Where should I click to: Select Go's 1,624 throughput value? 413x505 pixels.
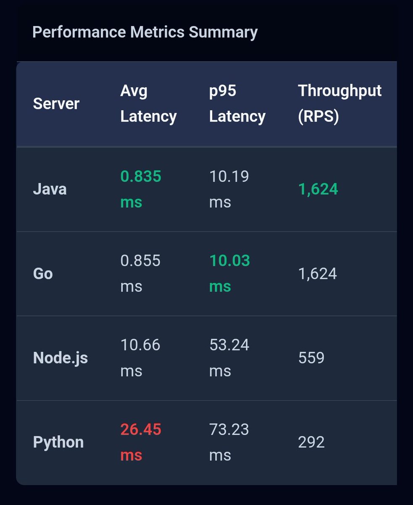[318, 274]
